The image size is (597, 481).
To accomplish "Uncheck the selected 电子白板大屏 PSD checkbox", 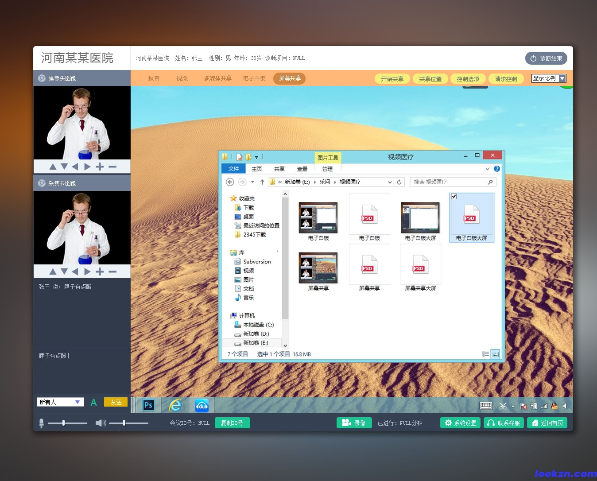I will (454, 196).
